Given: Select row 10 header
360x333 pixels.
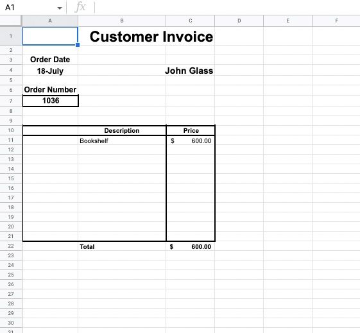Looking at the screenshot, I should point(11,130).
